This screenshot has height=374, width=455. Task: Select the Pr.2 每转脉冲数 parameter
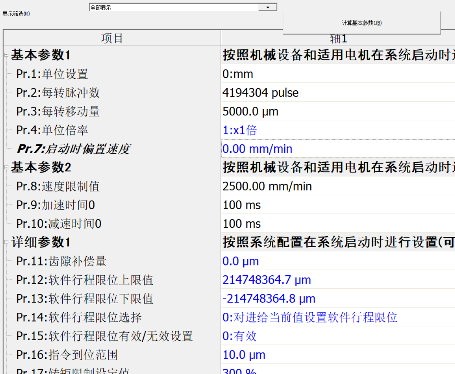tap(58, 93)
